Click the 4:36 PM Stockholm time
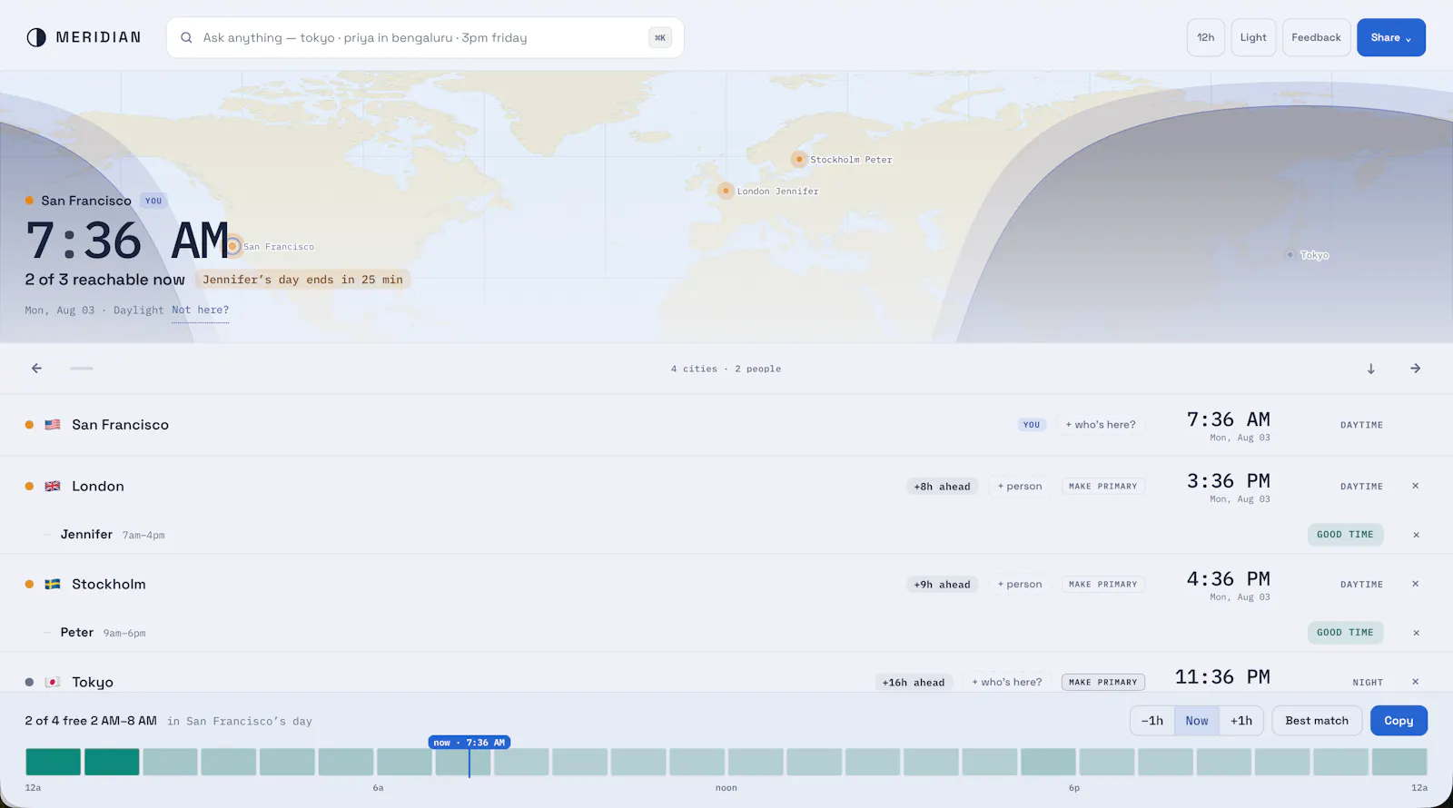The width and height of the screenshot is (1453, 808). tap(1229, 579)
